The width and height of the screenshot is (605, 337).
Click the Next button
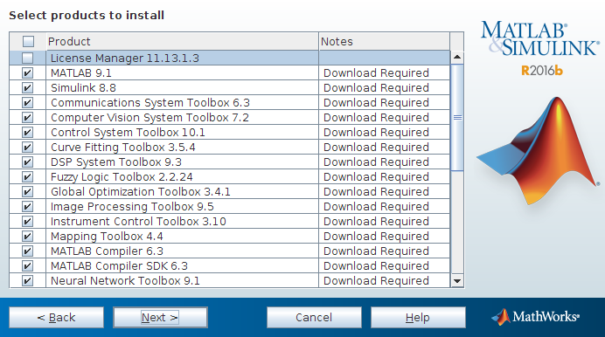pos(160,318)
